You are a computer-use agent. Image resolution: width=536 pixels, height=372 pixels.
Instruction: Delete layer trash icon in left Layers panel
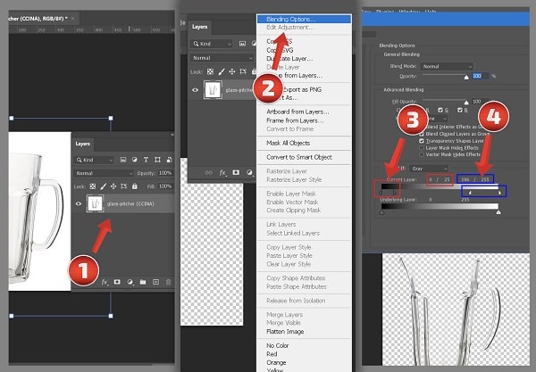coord(168,282)
